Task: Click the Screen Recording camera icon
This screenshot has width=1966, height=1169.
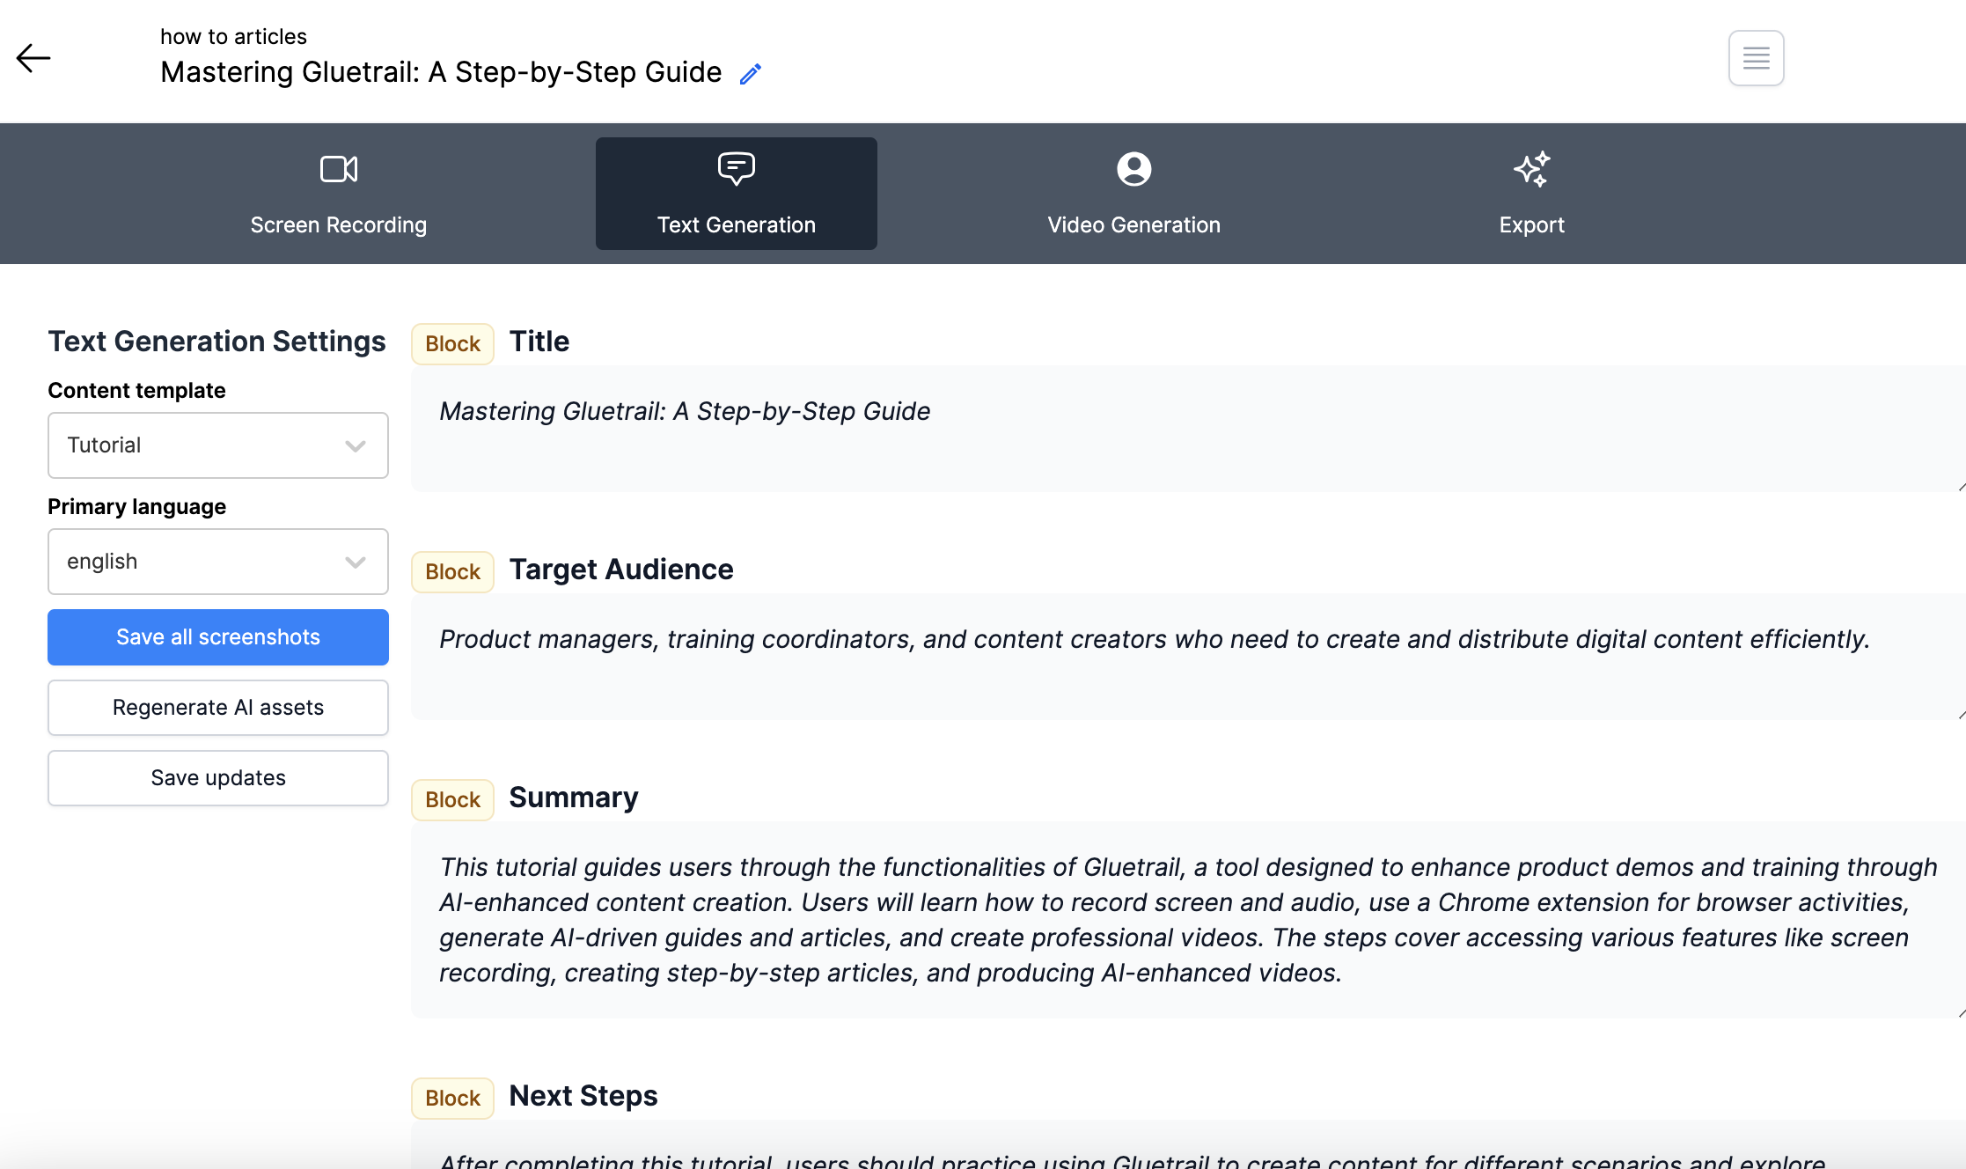Action: 339,169
